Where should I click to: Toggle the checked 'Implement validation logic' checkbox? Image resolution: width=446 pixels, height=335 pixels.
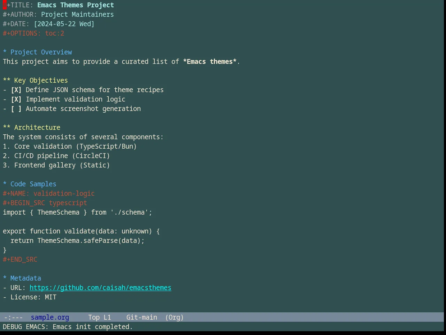coord(16,99)
